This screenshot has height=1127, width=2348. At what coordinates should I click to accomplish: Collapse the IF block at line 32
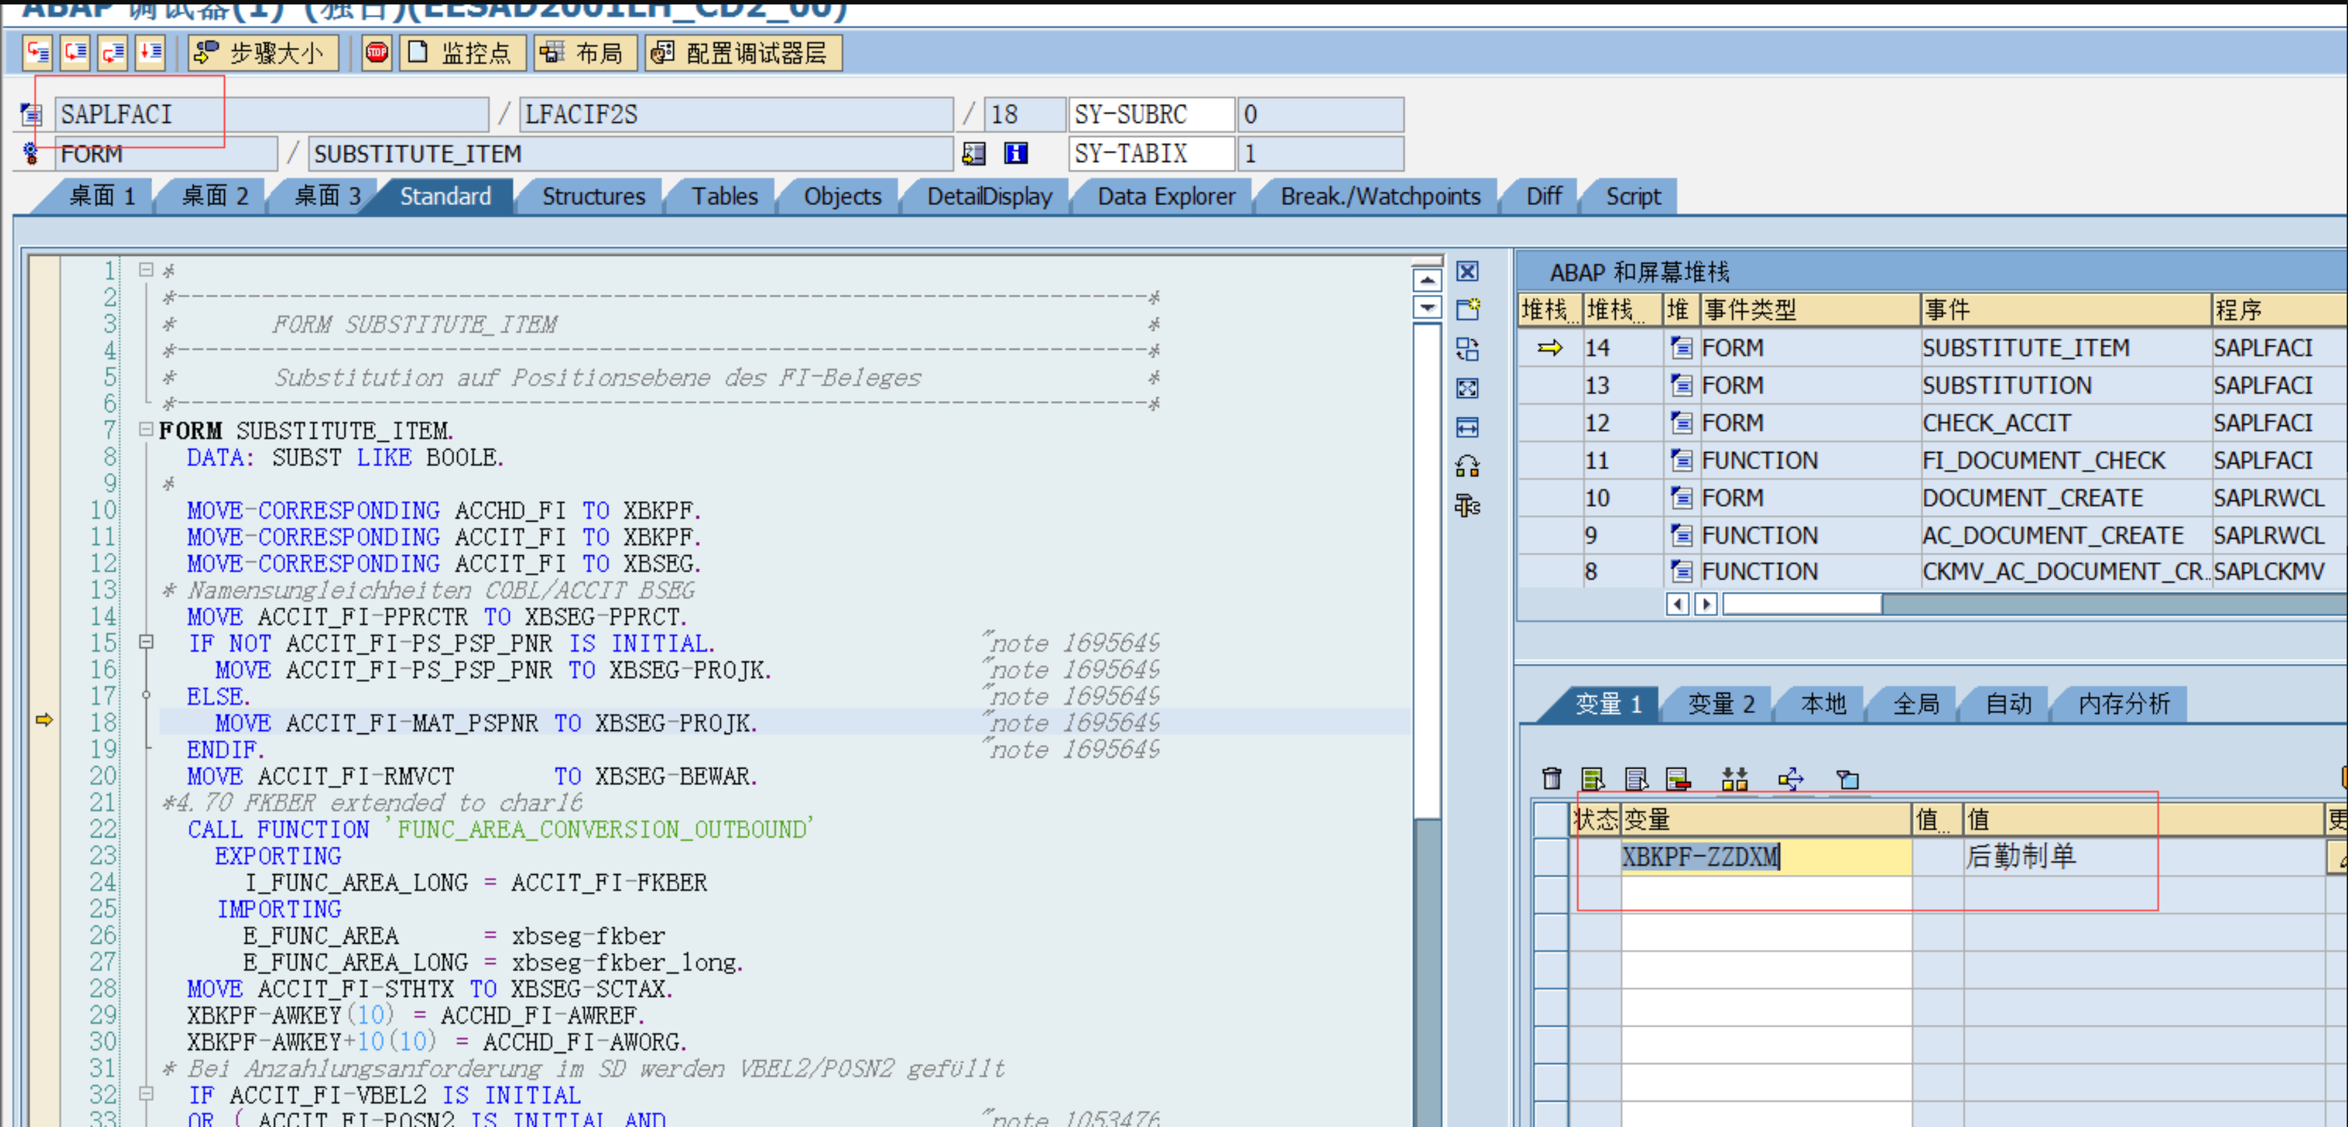click(x=146, y=1093)
